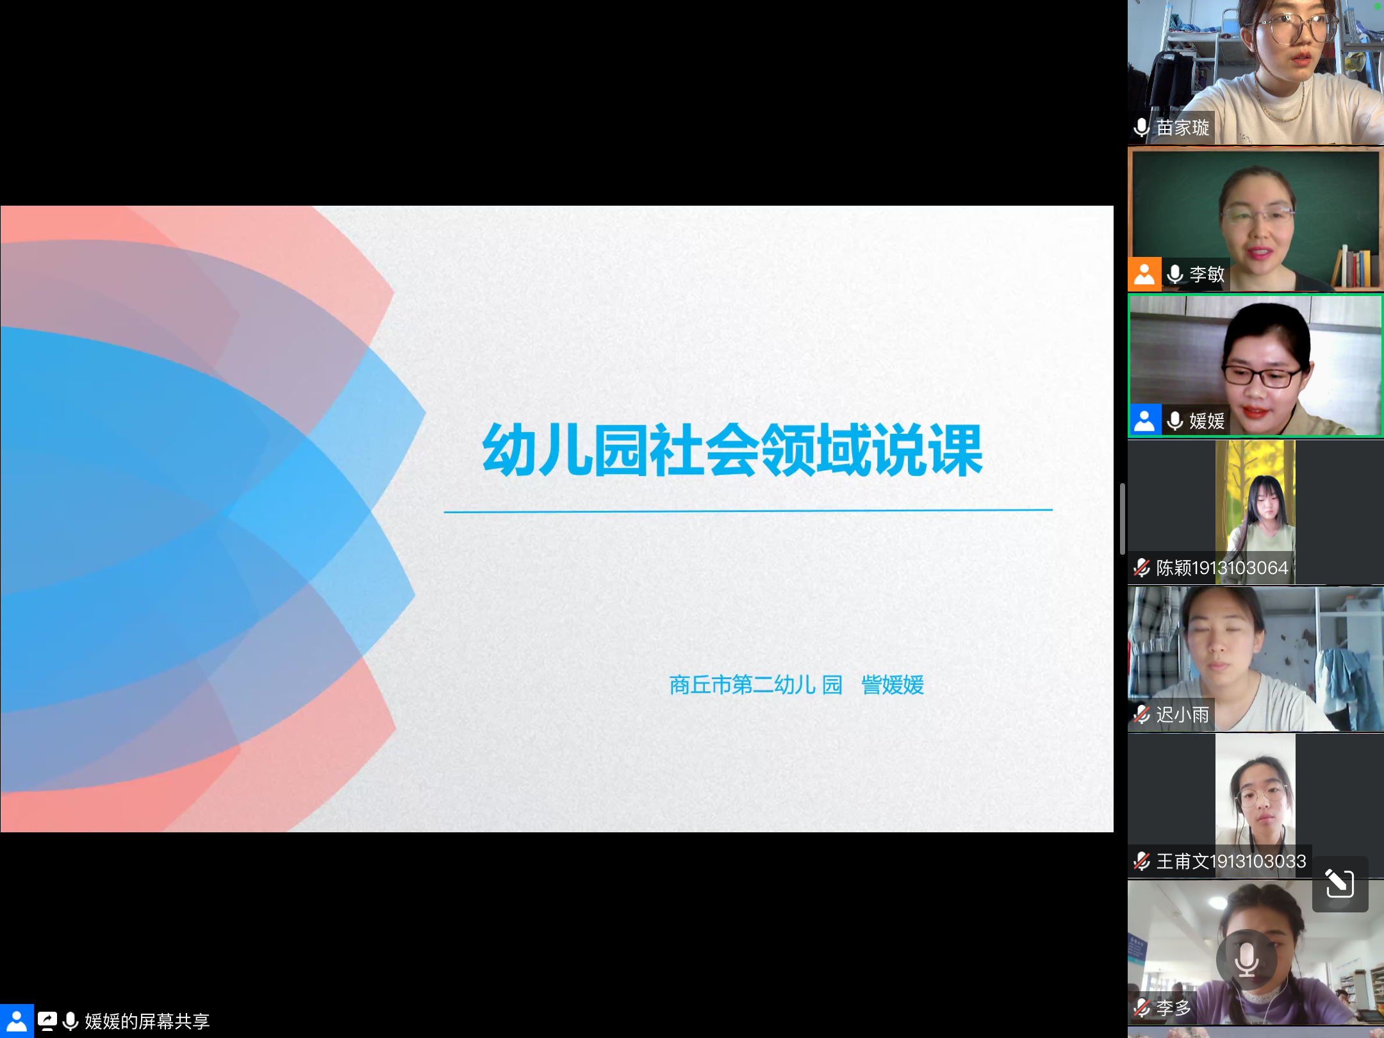1384x1038 pixels.
Task: Select 王甫文1913103033's video tile
Action: [1255, 805]
